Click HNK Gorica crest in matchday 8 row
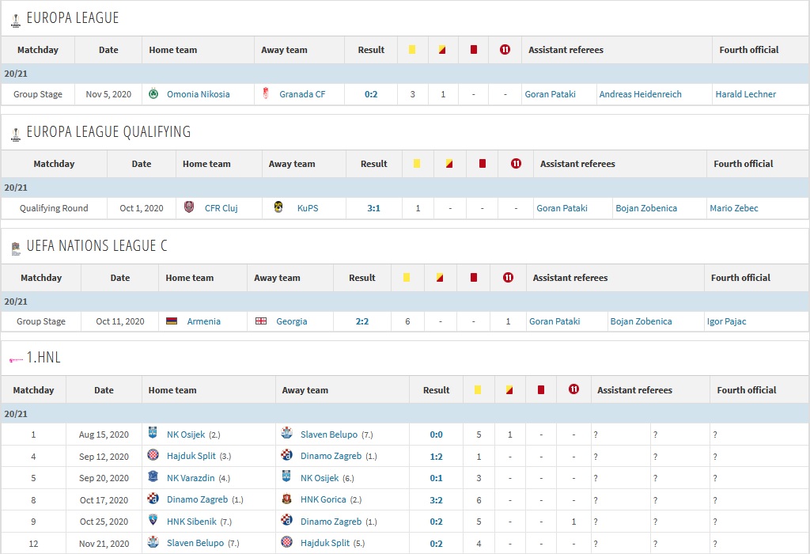This screenshot has width=810, height=554. [286, 499]
